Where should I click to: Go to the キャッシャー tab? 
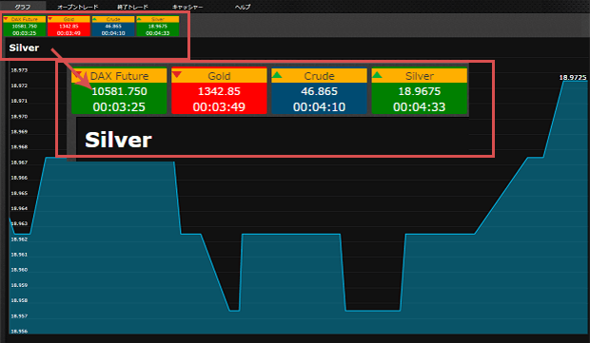click(x=187, y=7)
